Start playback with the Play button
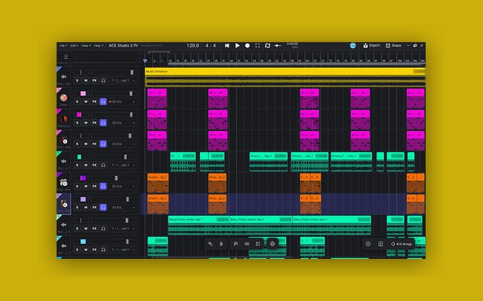Image resolution: width=483 pixels, height=301 pixels. [238, 45]
